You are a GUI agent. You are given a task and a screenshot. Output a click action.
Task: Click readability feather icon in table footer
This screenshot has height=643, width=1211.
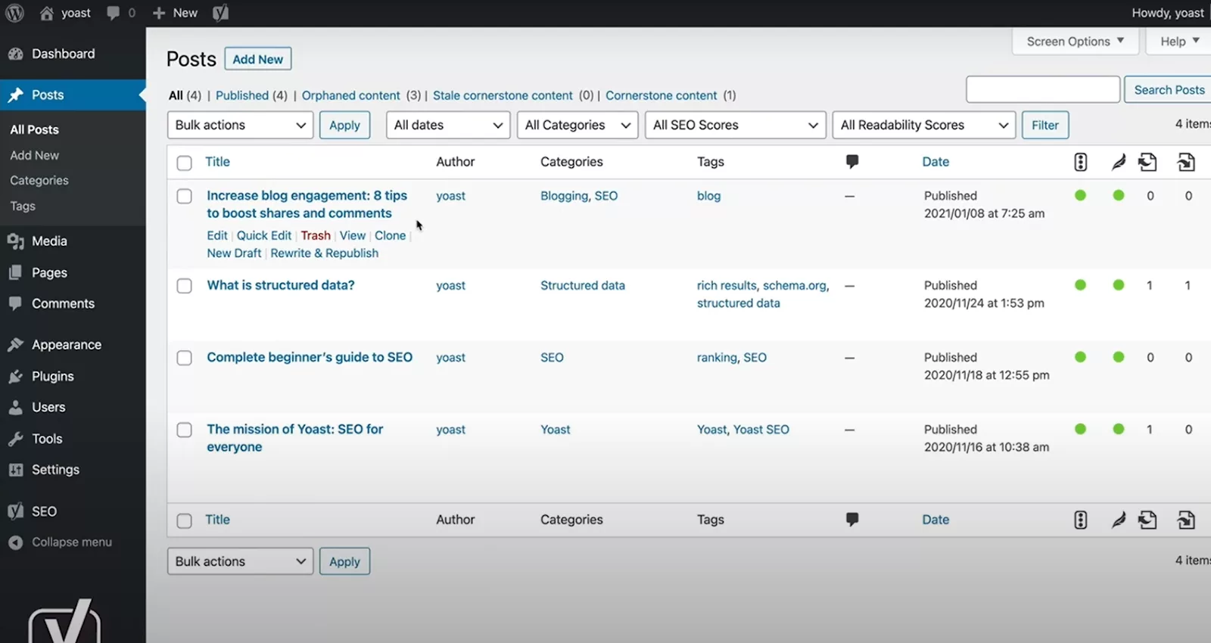coord(1118,520)
